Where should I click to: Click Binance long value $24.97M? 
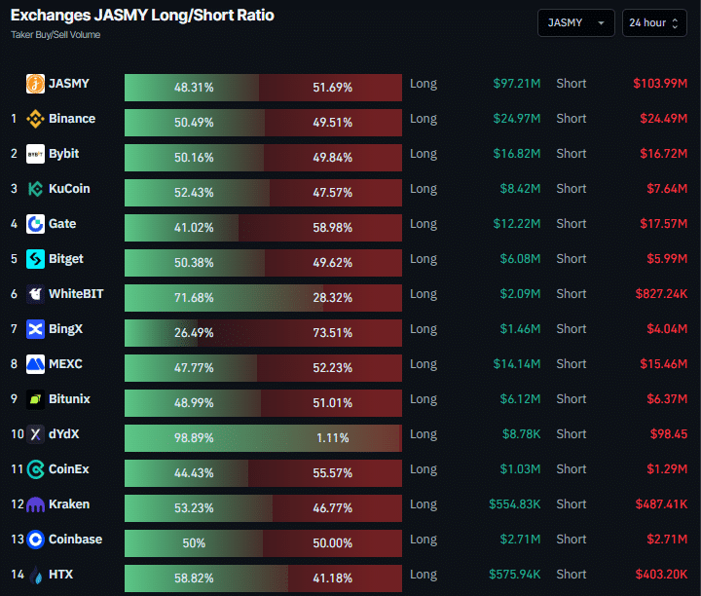click(517, 119)
